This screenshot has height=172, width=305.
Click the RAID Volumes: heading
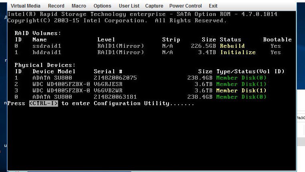[38, 33]
